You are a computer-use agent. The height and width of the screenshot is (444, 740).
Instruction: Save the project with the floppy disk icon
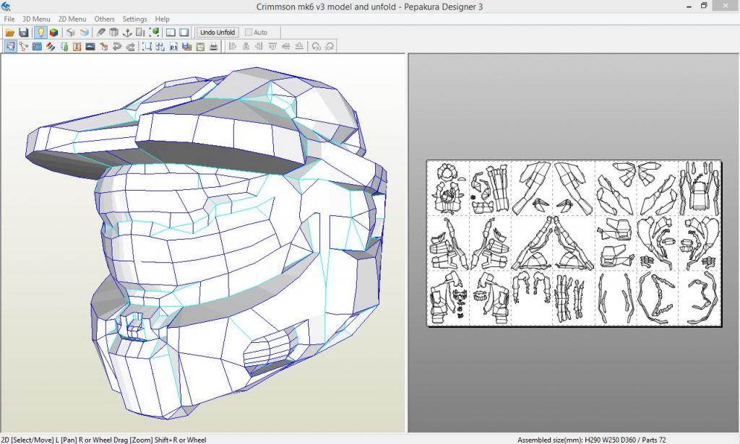click(23, 32)
